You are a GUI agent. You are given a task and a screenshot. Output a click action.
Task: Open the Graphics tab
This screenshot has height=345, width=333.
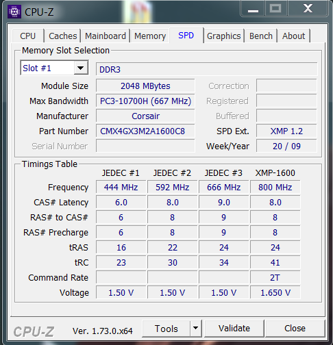pyautogui.click(x=224, y=36)
